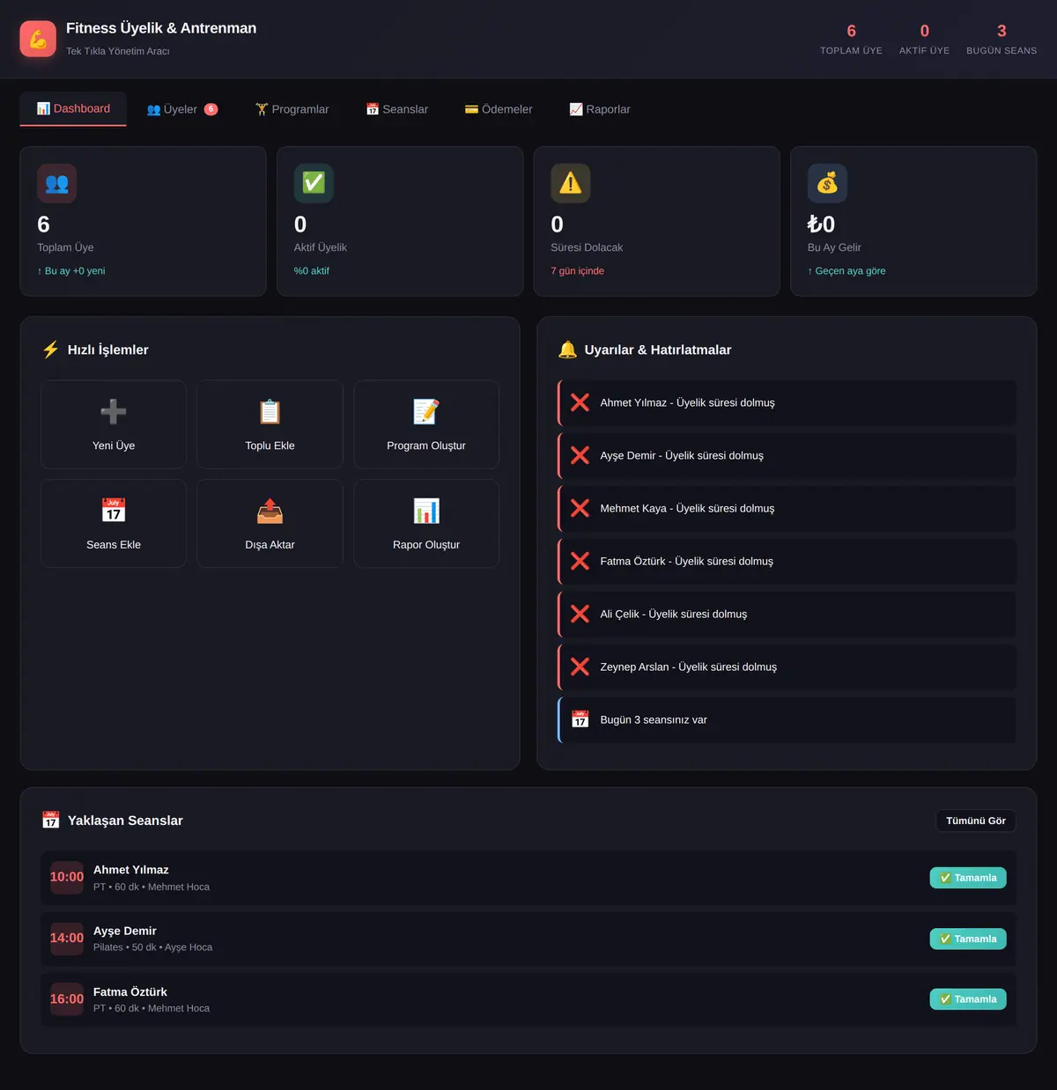Click the calendar icon in today's sessions alert
Image resolution: width=1057 pixels, height=1090 pixels.
point(580,719)
